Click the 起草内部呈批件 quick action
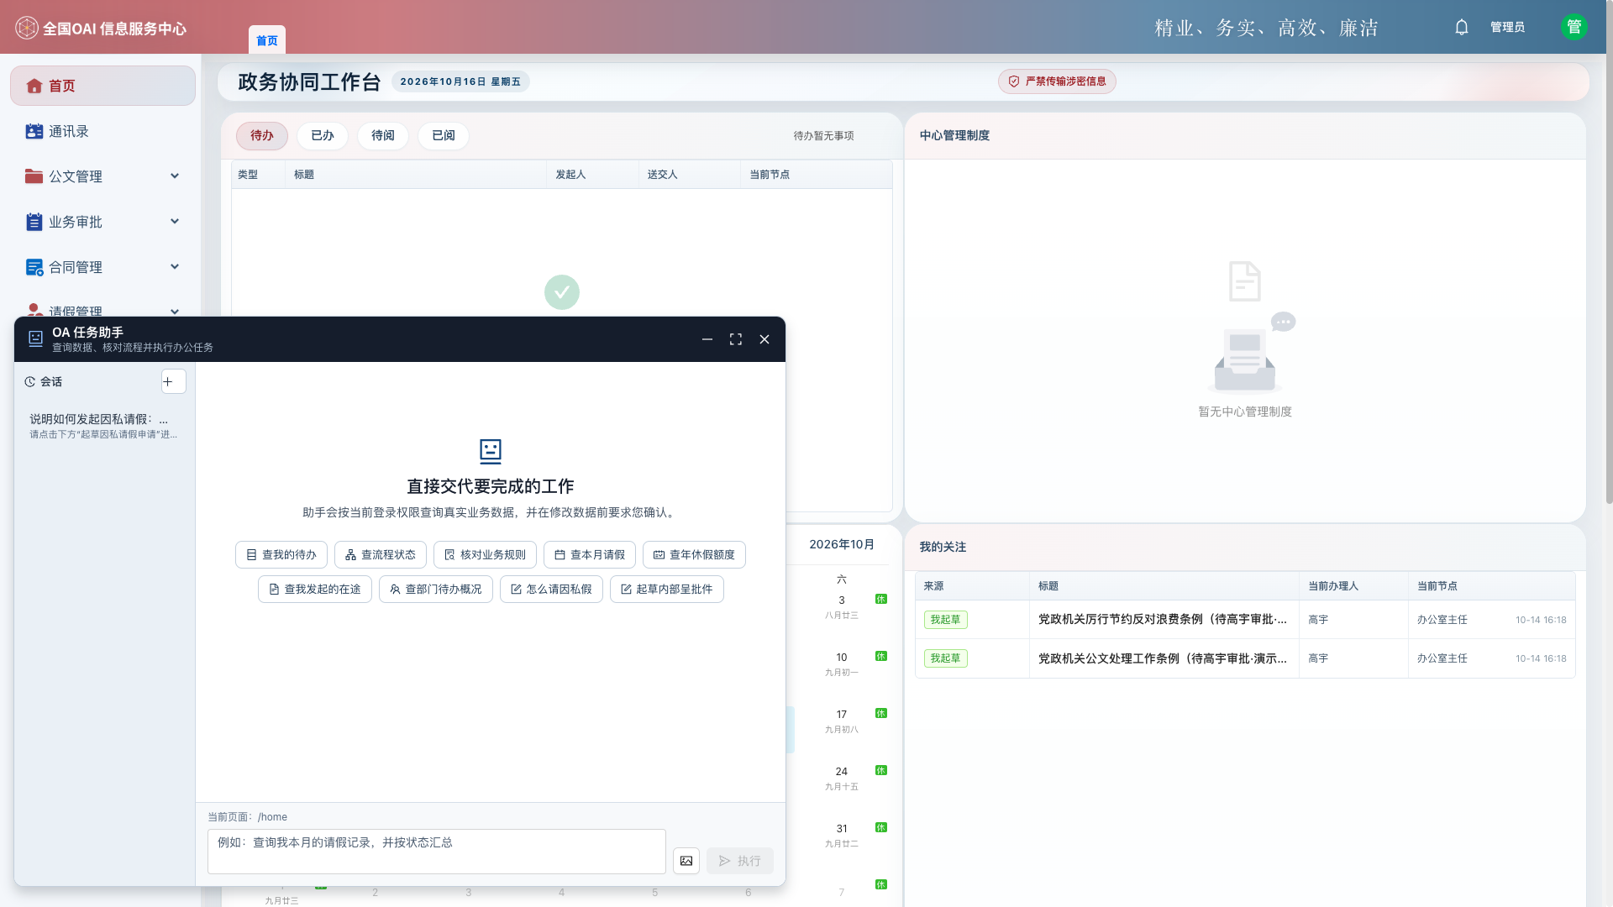The width and height of the screenshot is (1613, 907). pyautogui.click(x=667, y=590)
